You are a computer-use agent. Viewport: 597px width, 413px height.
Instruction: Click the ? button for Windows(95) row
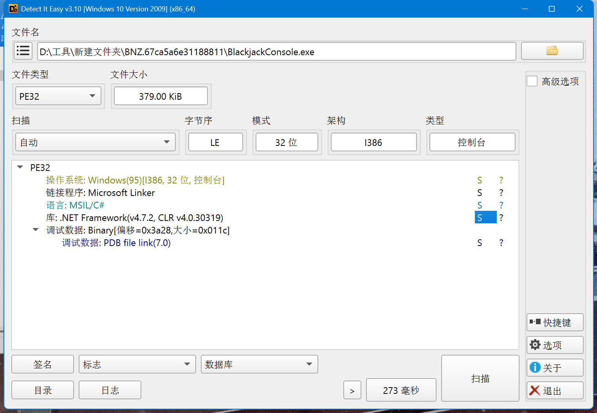click(501, 180)
